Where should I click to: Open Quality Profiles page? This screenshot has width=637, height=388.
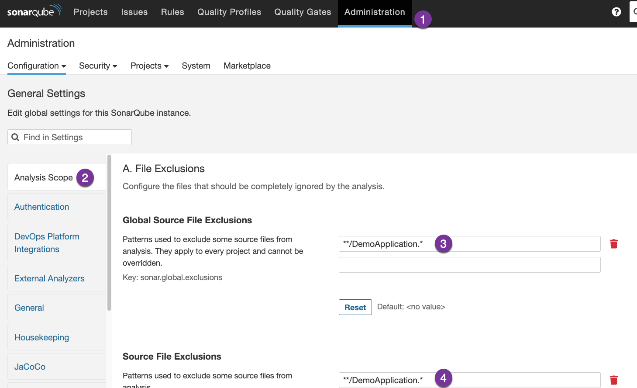point(229,12)
